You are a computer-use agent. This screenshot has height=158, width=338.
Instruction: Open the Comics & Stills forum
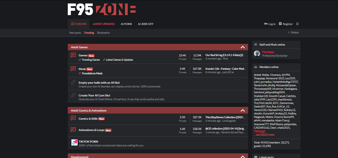click(88, 119)
